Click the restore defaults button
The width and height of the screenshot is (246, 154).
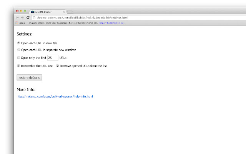(x=29, y=77)
